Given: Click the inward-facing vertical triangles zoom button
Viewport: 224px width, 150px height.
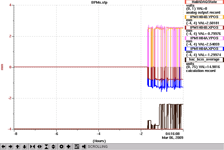Looking at the screenshot, I should (46, 147).
